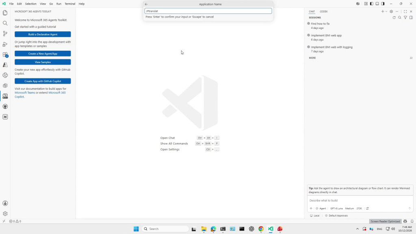Click the back arrow in the Application Name prompt
Image resolution: width=416 pixels, height=234 pixels.
pyautogui.click(x=146, y=4)
